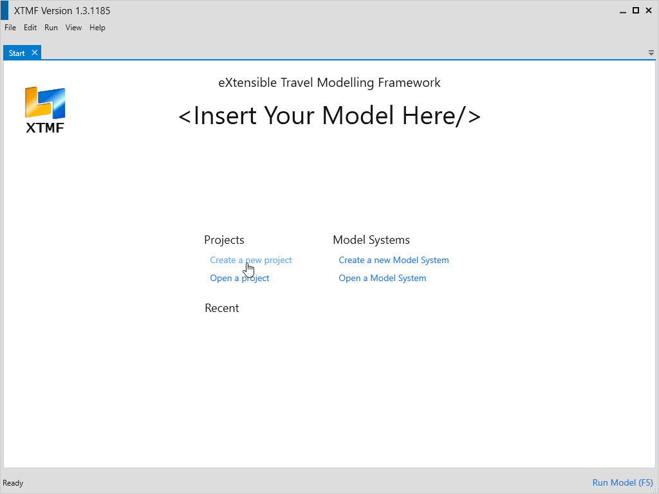Open the Run menu
659x494 pixels.
point(51,28)
